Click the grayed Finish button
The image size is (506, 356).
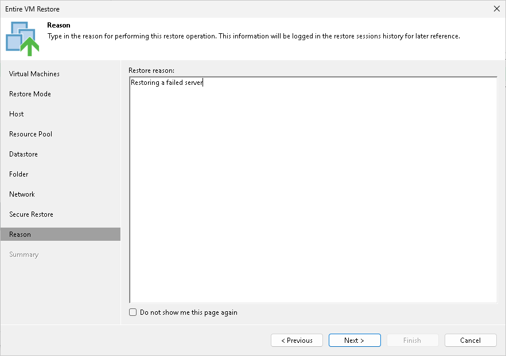[412, 340]
